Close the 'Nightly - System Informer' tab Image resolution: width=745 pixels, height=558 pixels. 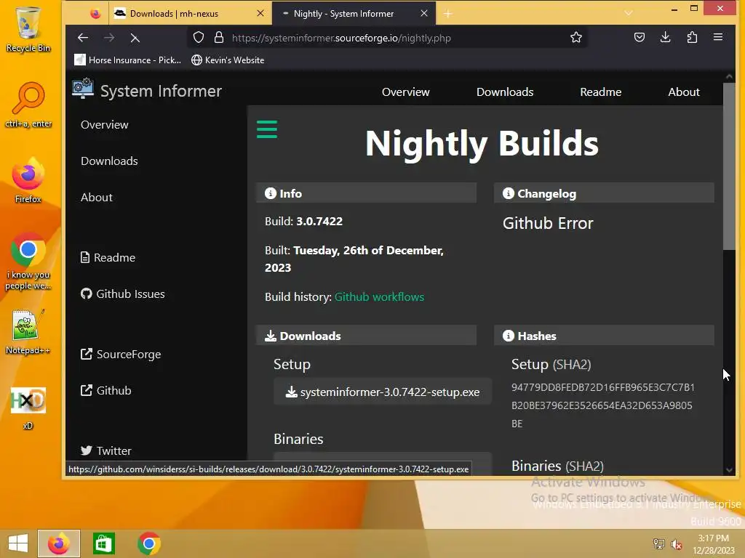424,13
